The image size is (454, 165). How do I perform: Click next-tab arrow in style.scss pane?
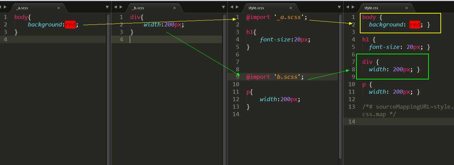[237, 7]
